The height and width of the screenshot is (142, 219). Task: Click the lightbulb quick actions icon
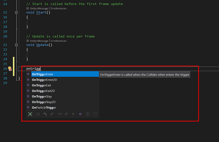pyautogui.click(x=10, y=68)
